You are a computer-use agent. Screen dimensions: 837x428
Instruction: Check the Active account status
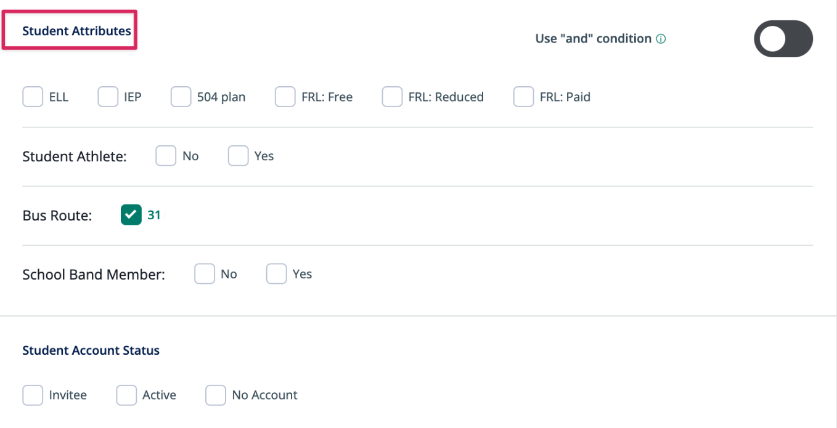(x=126, y=395)
